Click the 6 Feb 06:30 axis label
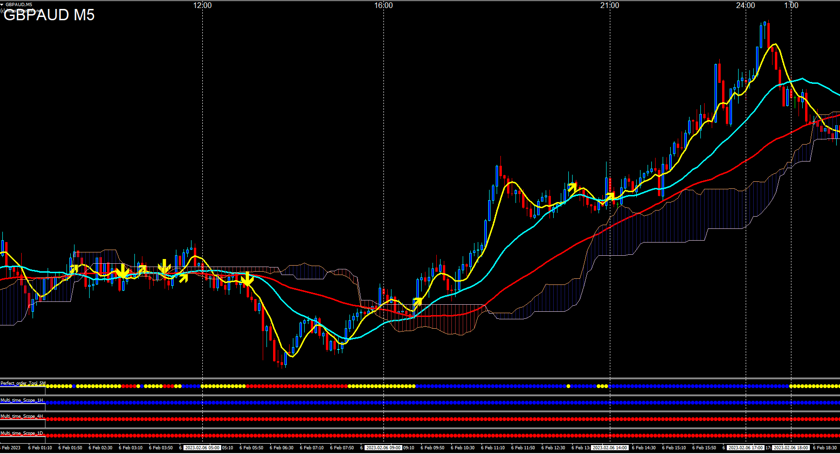The width and height of the screenshot is (840, 454). pos(282,448)
